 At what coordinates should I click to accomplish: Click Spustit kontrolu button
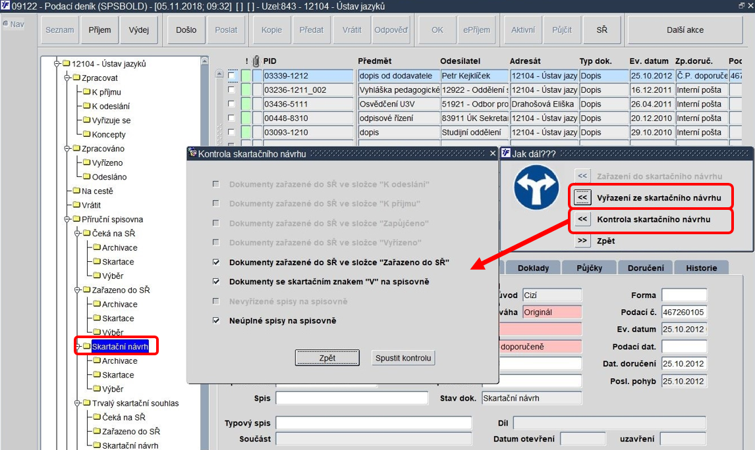tap(403, 358)
